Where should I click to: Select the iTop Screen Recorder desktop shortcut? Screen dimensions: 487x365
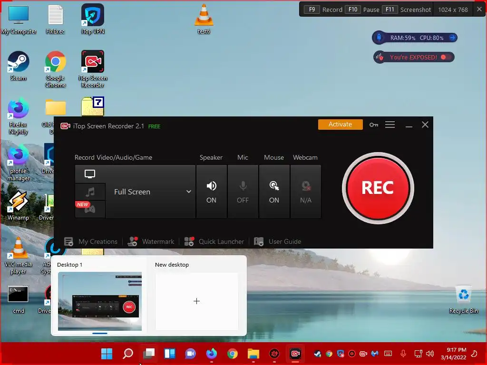[x=93, y=69]
